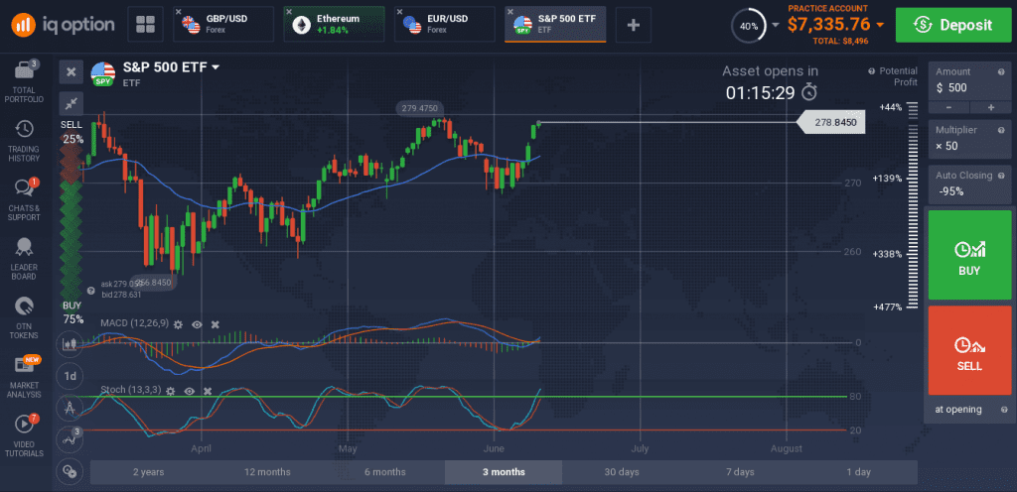Image resolution: width=1017 pixels, height=492 pixels.
Task: Open OTN Tokens sidebar item
Action: pyautogui.click(x=24, y=317)
